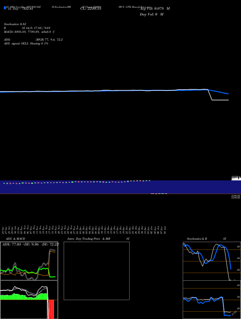Screen dimensions: 241x319
Task: Click the dark blue volume band
Action: [120, 187]
